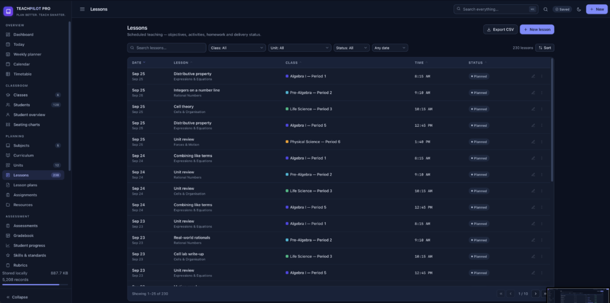The image size is (610, 303).
Task: Toggle the sidebar hamburger menu icon
Action: (82, 10)
